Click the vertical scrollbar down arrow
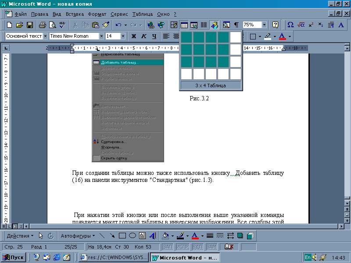This screenshot has width=351, height=263. tap(347, 204)
